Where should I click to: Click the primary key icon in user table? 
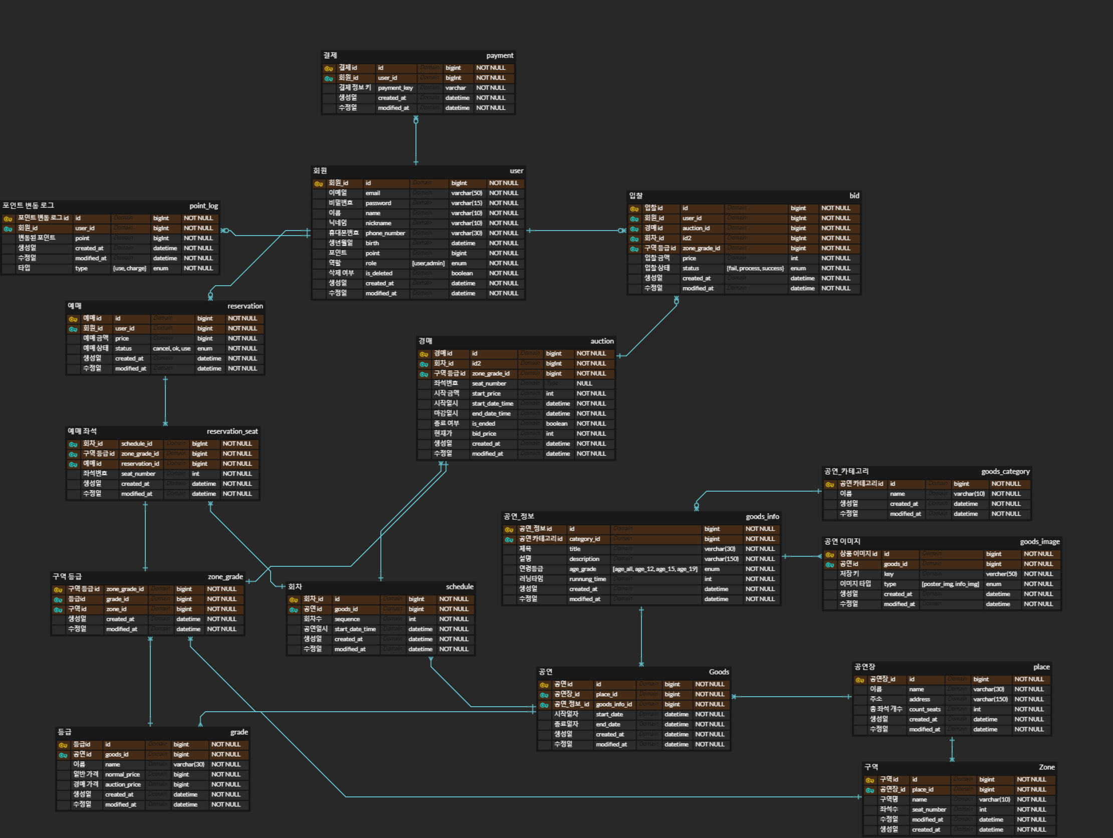tap(319, 184)
